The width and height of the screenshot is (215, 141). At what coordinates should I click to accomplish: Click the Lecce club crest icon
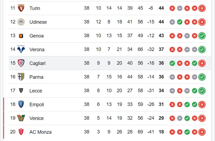coord(21,91)
